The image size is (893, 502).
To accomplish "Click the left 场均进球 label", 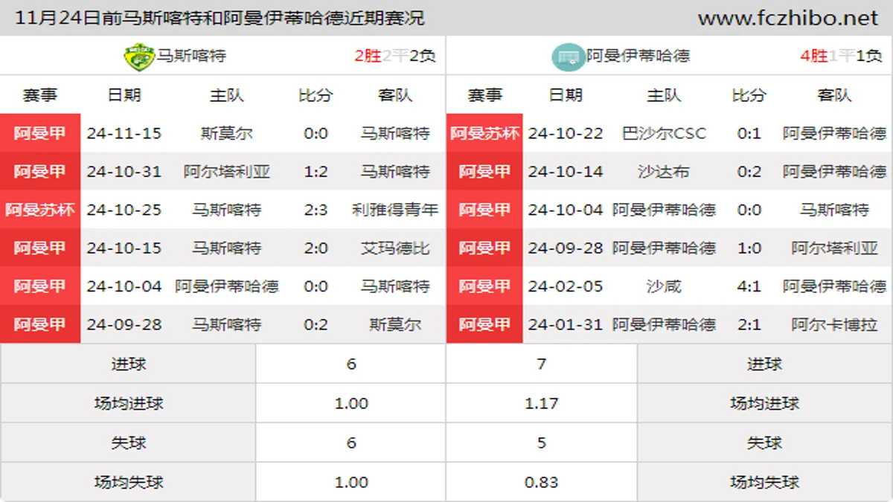I will pos(129,403).
